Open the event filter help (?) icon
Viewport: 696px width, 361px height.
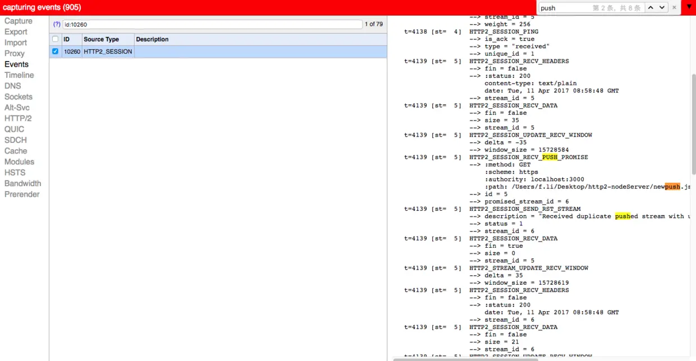coord(56,24)
